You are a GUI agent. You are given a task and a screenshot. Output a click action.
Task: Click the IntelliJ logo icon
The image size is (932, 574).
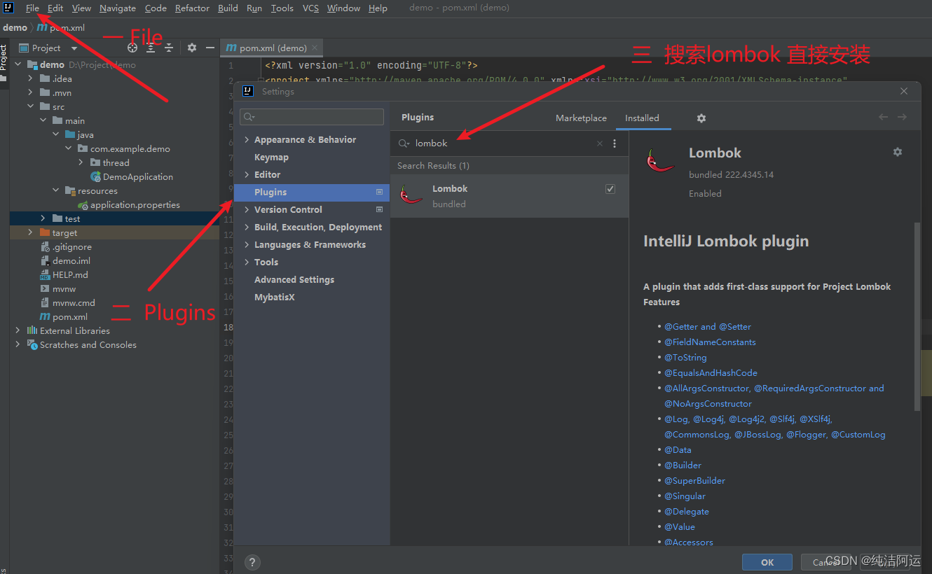pos(8,8)
